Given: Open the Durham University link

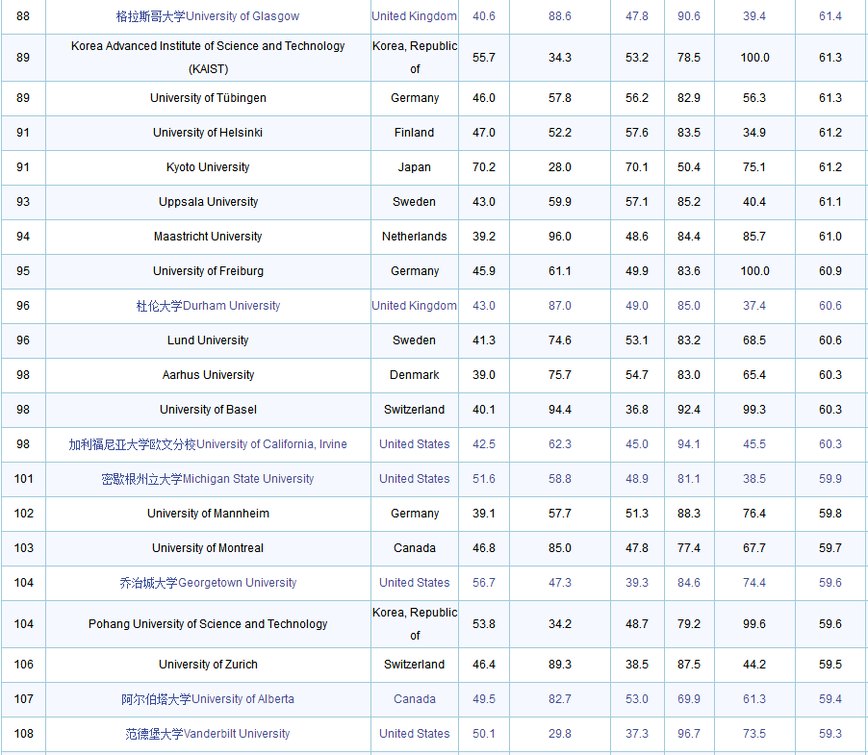Looking at the screenshot, I should point(208,306).
